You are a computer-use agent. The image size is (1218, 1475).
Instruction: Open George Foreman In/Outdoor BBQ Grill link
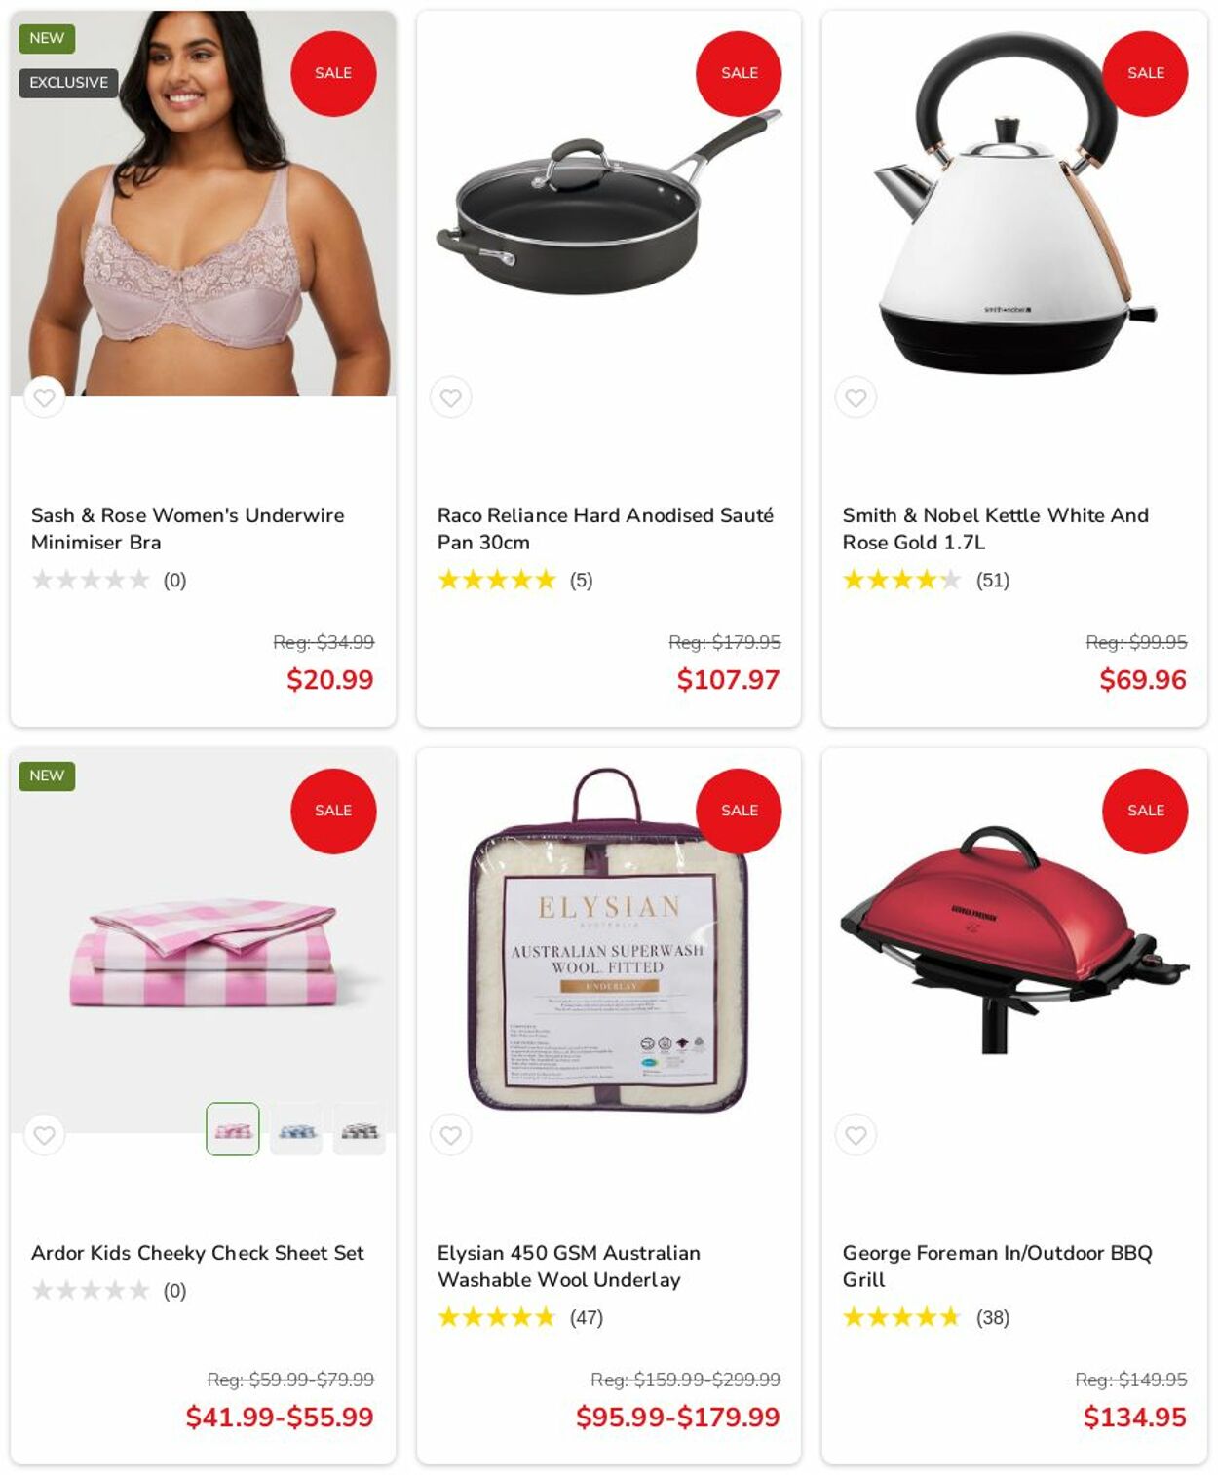(997, 1266)
